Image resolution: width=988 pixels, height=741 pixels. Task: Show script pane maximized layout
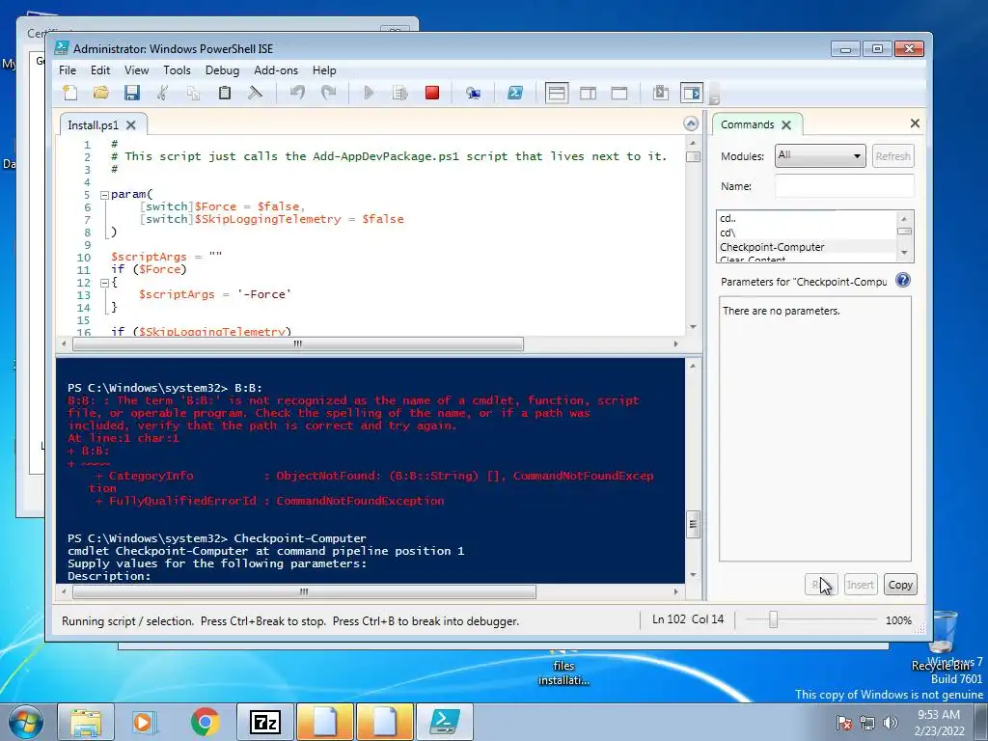coord(619,94)
